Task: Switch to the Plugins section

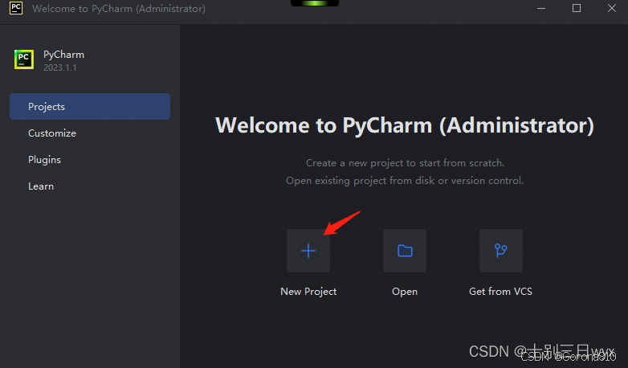Action: (x=44, y=160)
